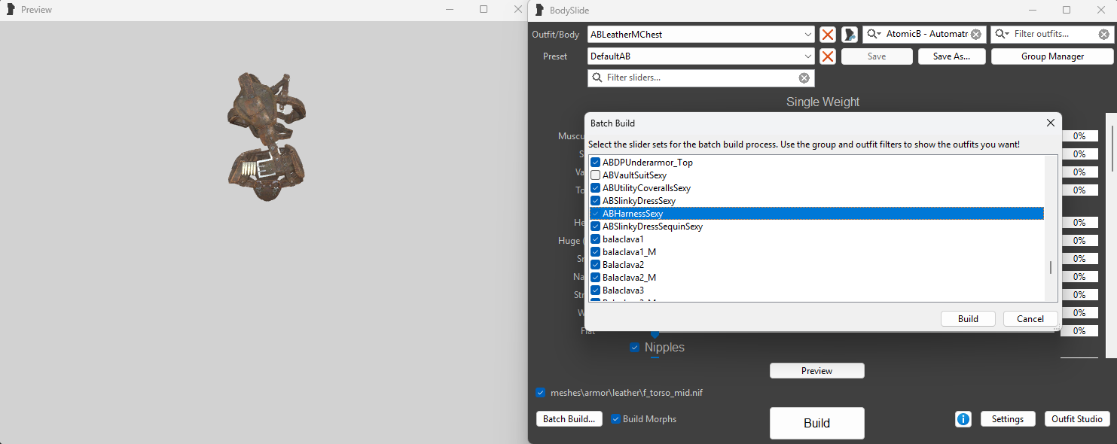
Task: Toggle the ABSlinkyDressSexy checkbox
Action: [596, 201]
